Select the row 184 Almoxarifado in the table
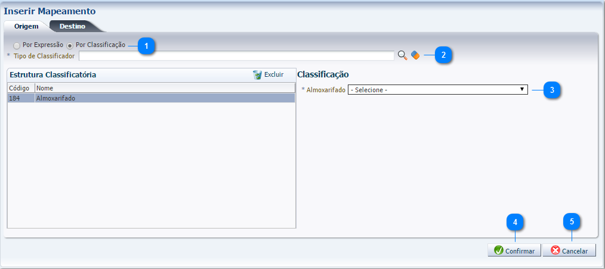The width and height of the screenshot is (605, 269). (151, 98)
